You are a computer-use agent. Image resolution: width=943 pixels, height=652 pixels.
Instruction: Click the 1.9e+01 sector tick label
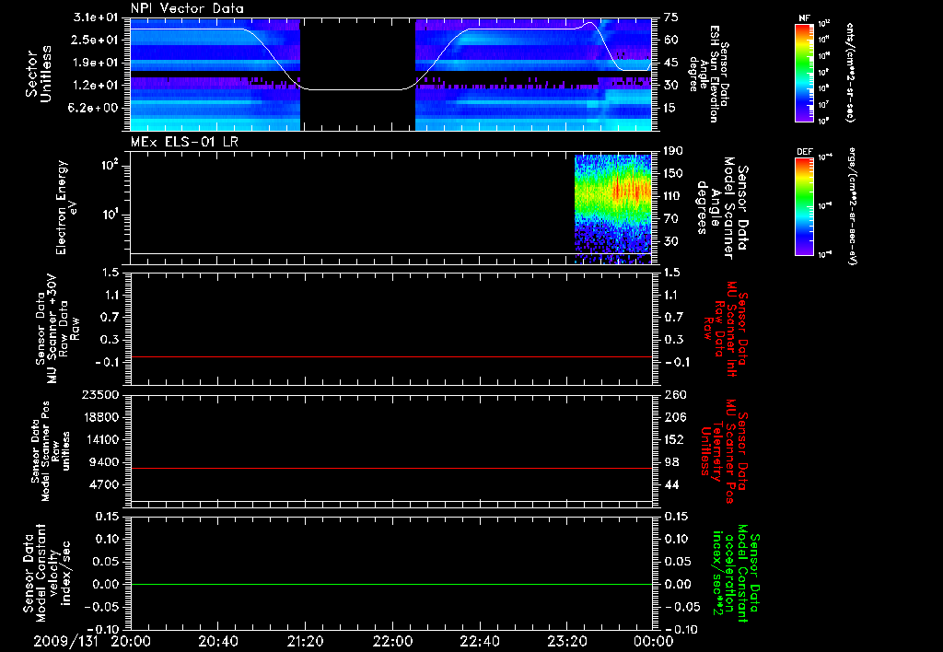point(95,63)
